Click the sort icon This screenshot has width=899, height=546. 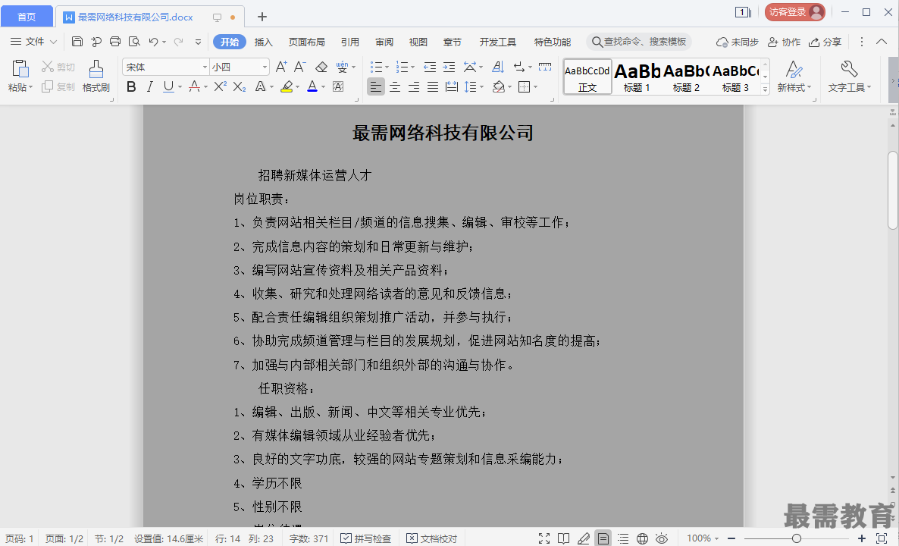pyautogui.click(x=498, y=67)
